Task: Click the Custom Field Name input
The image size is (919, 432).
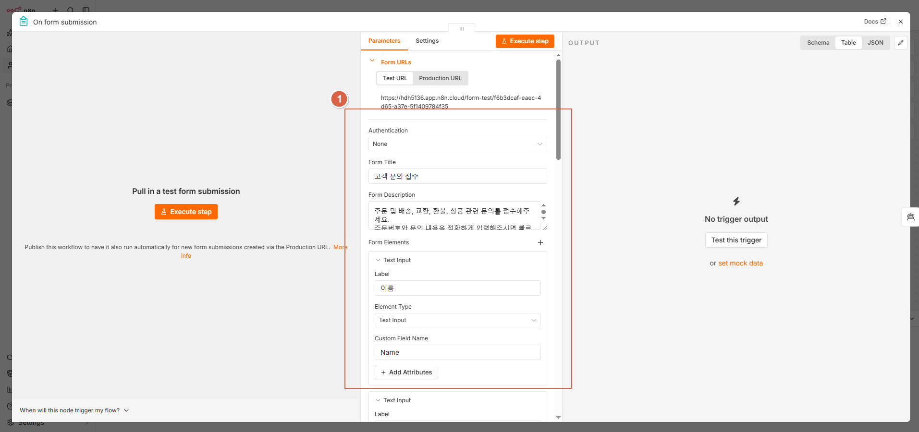Action: click(457, 352)
